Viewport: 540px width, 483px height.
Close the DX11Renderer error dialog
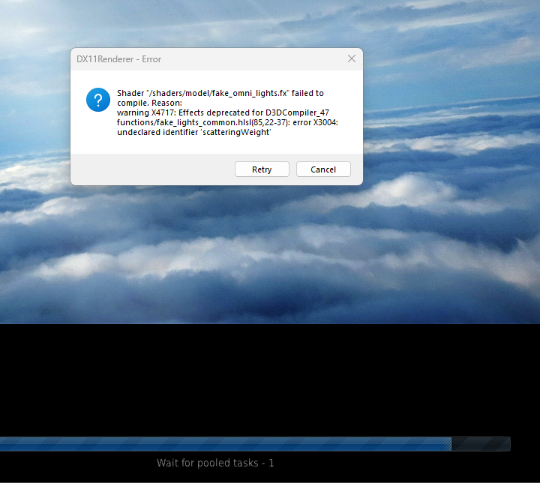[x=351, y=59]
